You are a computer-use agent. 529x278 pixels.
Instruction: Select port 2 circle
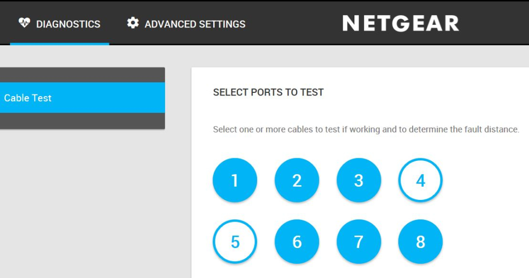point(297,180)
